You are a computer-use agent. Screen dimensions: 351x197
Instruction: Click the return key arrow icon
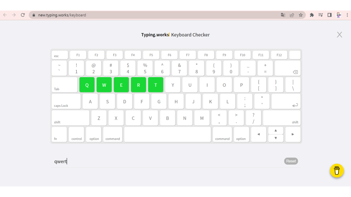pyautogui.click(x=295, y=105)
